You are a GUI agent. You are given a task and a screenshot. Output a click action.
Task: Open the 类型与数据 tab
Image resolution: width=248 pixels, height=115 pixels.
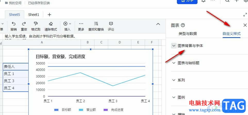click(x=188, y=34)
